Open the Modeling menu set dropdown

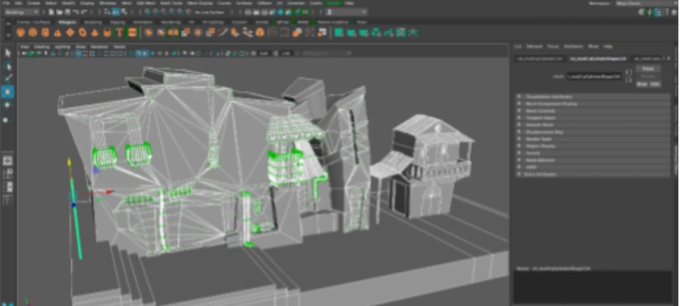click(22, 12)
